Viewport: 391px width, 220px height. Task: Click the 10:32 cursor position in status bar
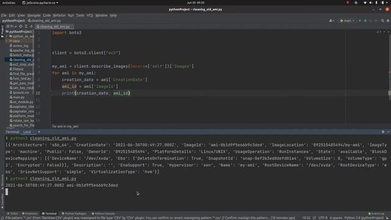(x=306, y=218)
